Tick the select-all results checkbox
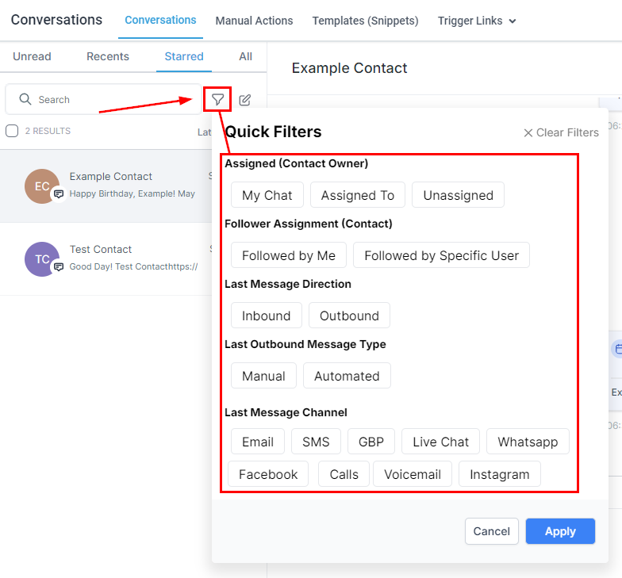Viewport: 622px width, 578px height. (x=12, y=131)
